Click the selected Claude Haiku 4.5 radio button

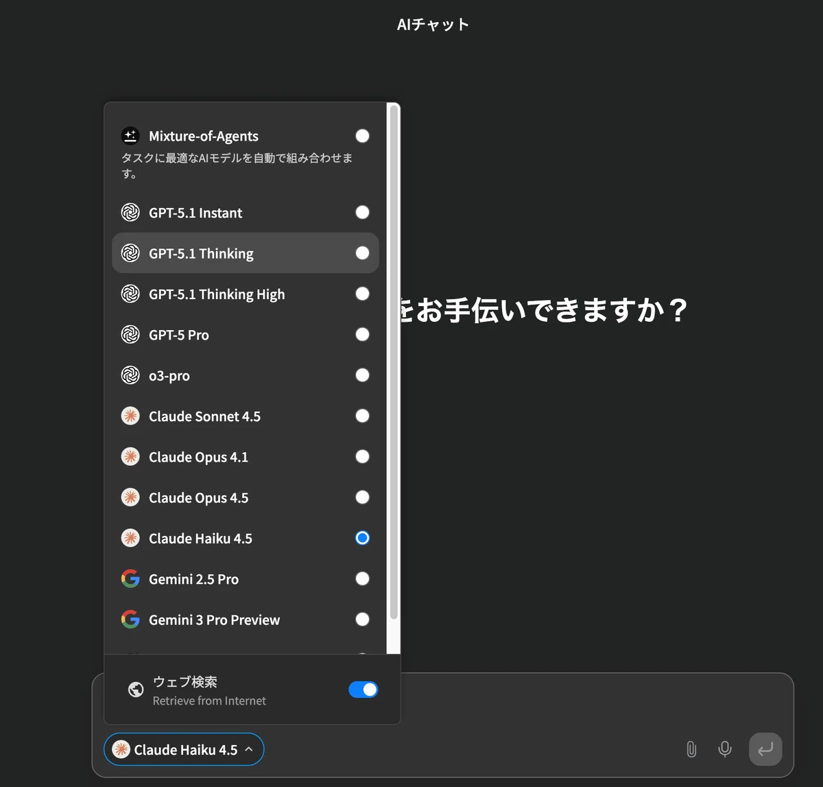click(x=362, y=538)
